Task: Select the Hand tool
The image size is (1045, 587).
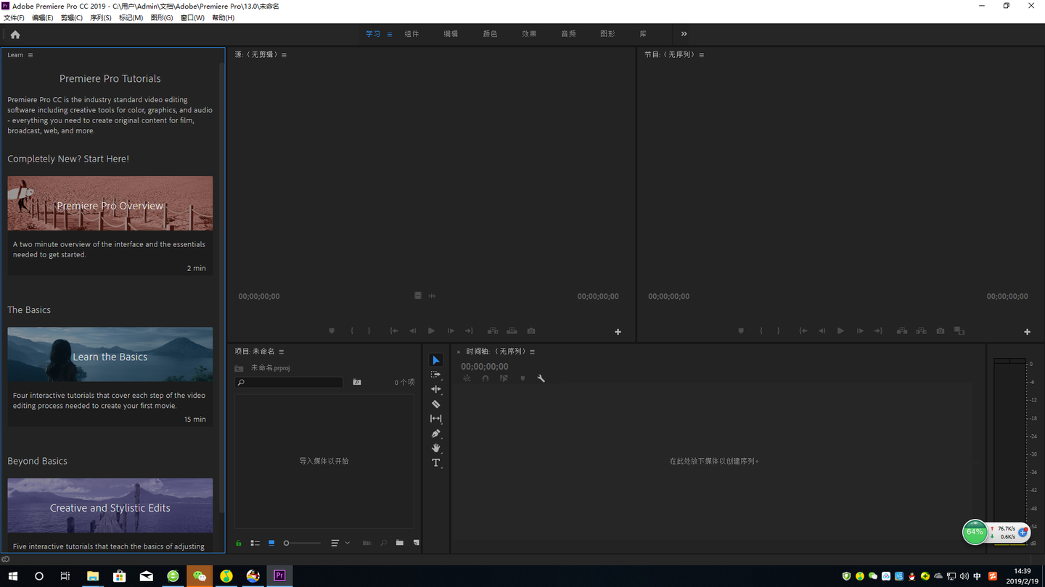Action: (x=435, y=448)
